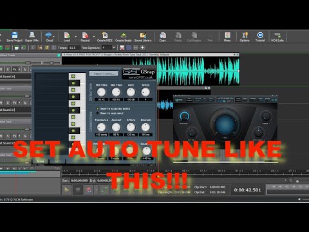Open the Record toolbar dropdown arrow
The image size is (309, 232).
94,37
